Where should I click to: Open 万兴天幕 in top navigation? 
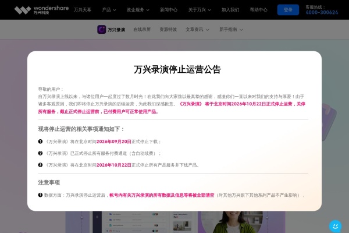pos(83,10)
